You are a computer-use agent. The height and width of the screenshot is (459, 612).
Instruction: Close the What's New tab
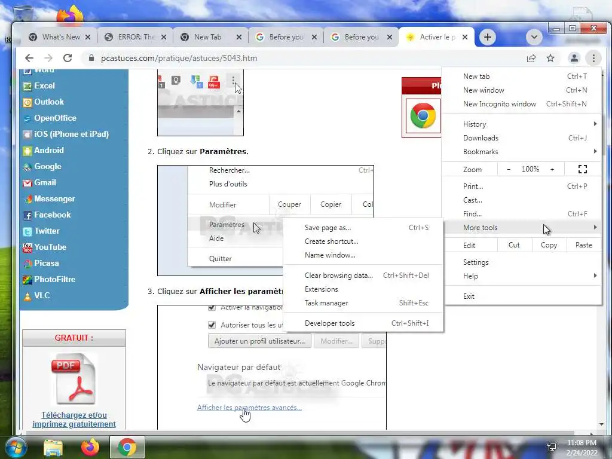pyautogui.click(x=88, y=37)
